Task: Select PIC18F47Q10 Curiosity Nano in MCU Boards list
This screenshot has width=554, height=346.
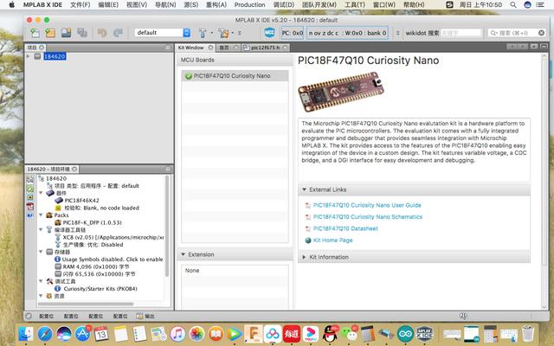Action: pyautogui.click(x=235, y=75)
